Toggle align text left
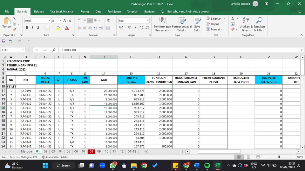The height and width of the screenshot is (171, 305). (x=79, y=28)
